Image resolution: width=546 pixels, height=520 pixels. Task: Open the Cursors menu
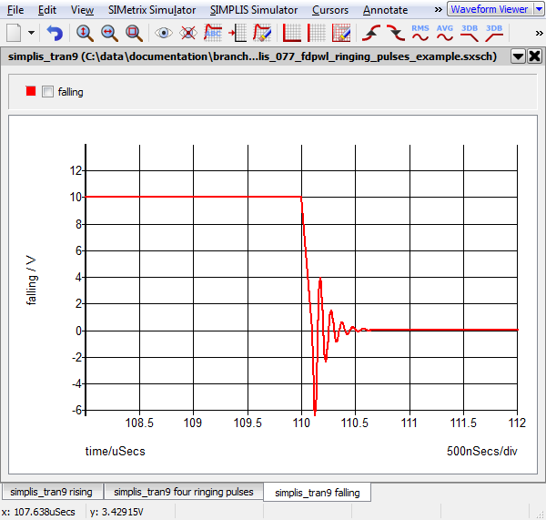329,10
